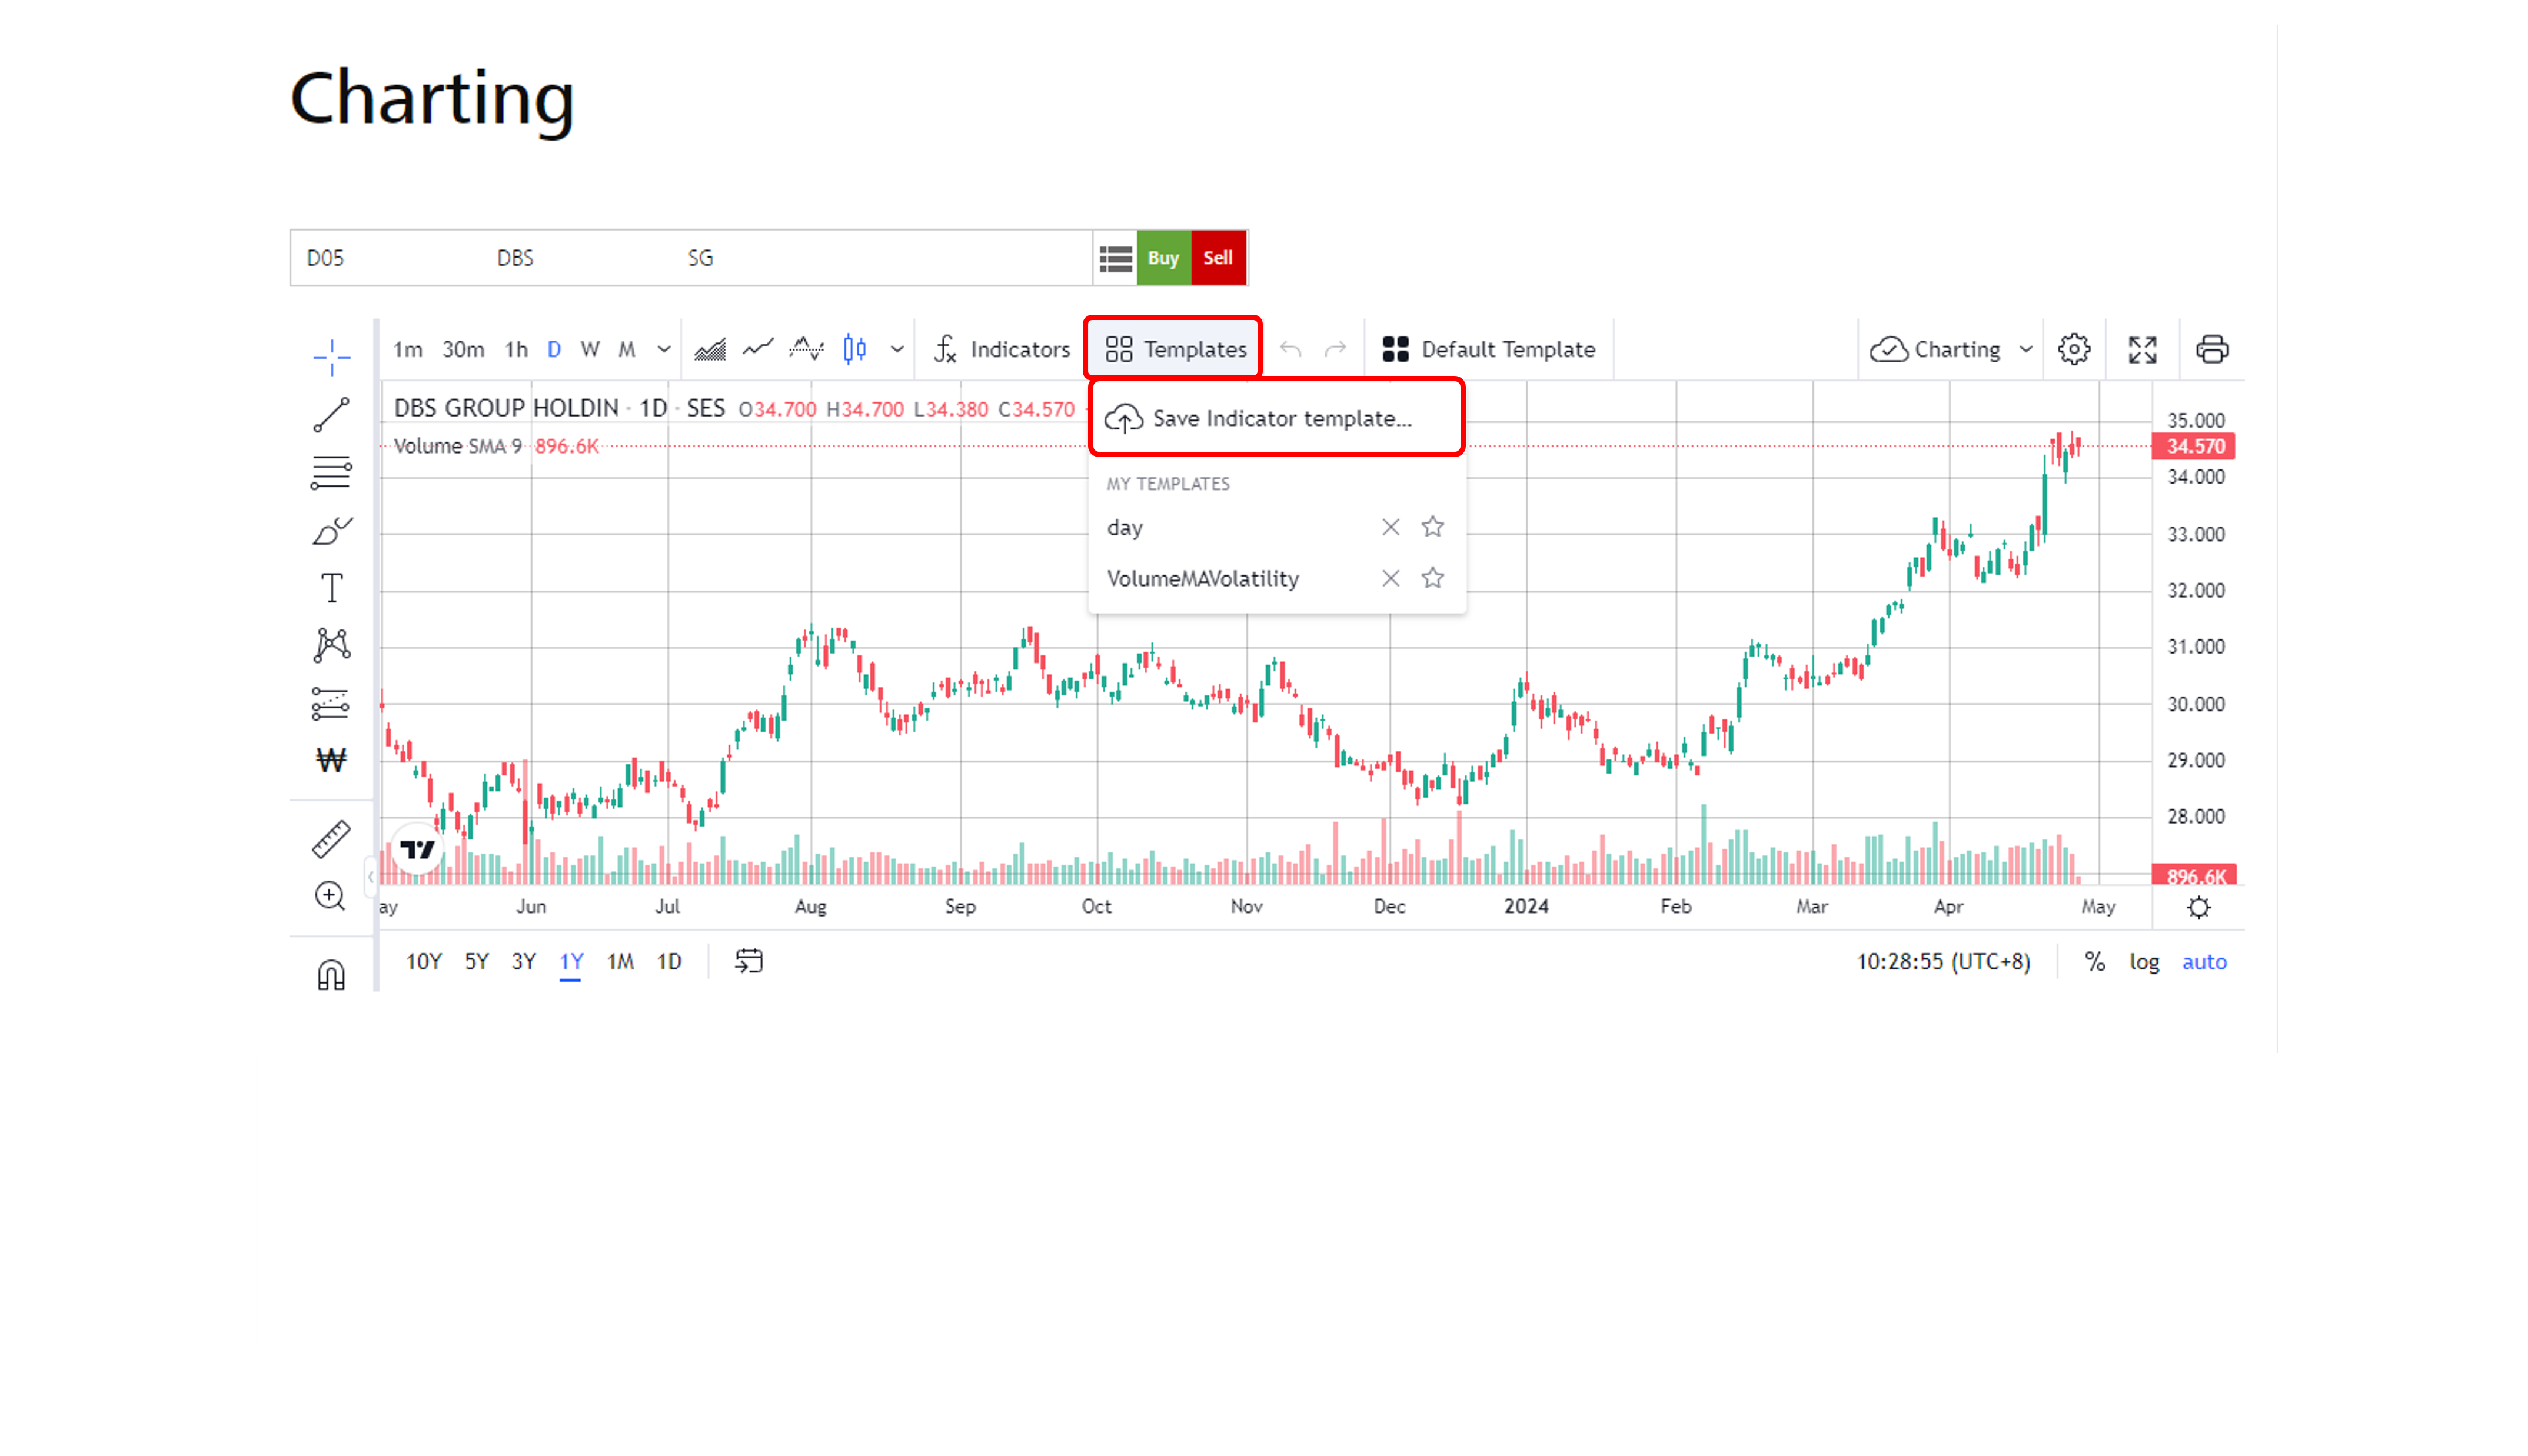Set interval to 30m
This screenshot has height=1456, width=2528.
tap(463, 349)
